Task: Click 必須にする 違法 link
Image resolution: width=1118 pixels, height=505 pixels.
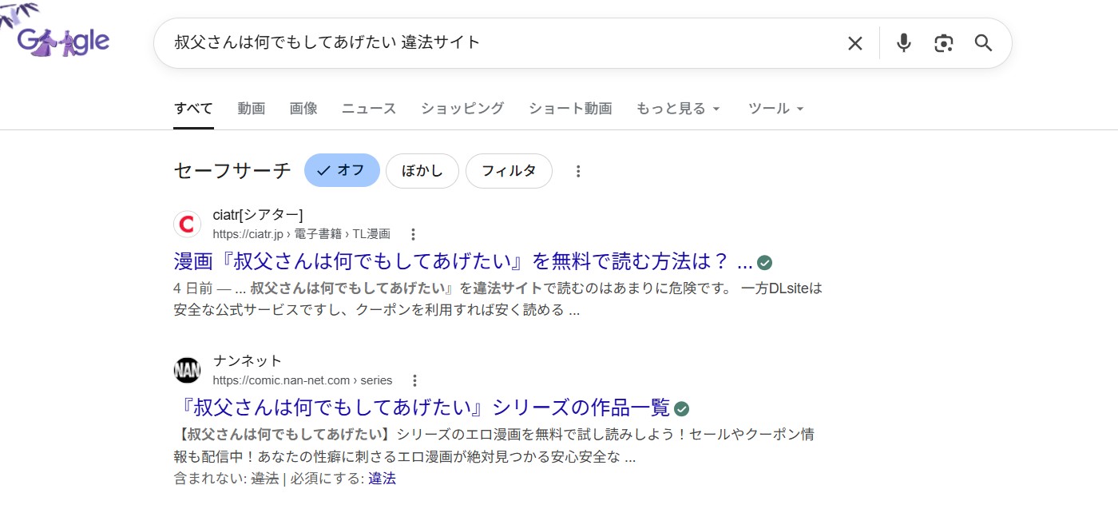Action: pos(382,479)
